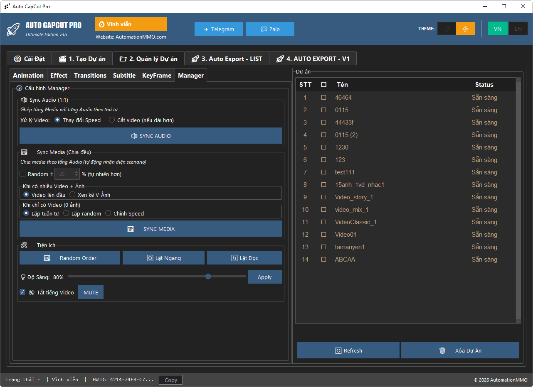The height and width of the screenshot is (387, 533).
Task: Click the SYNC MEDIA button
Action: click(151, 229)
